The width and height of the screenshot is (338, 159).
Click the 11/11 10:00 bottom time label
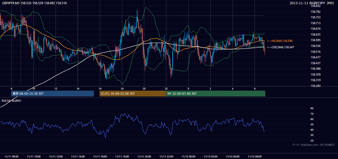[x=34, y=157]
